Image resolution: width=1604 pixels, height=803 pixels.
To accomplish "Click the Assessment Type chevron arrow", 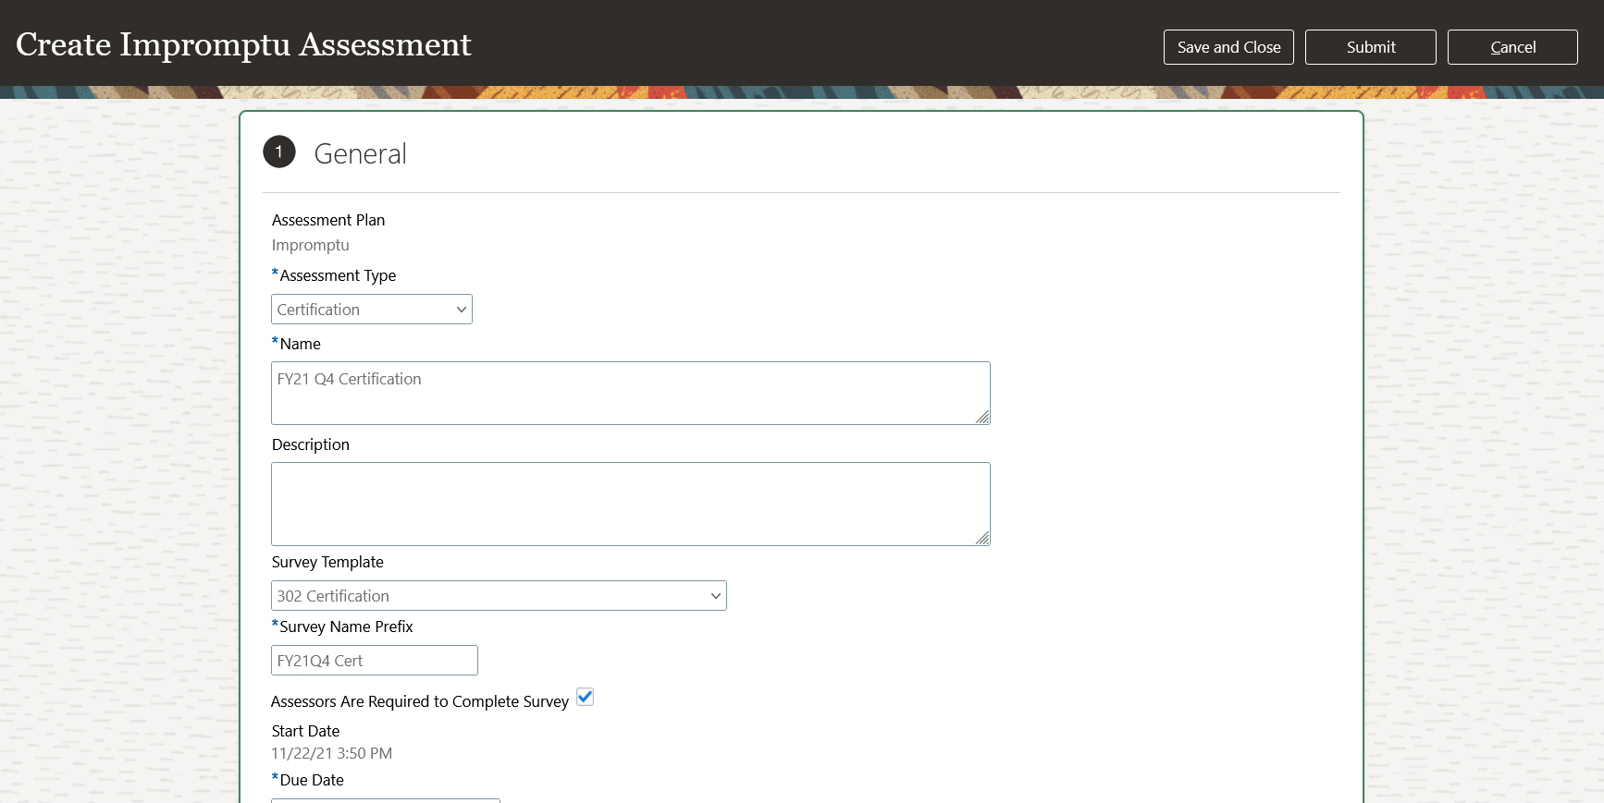I will (461, 310).
